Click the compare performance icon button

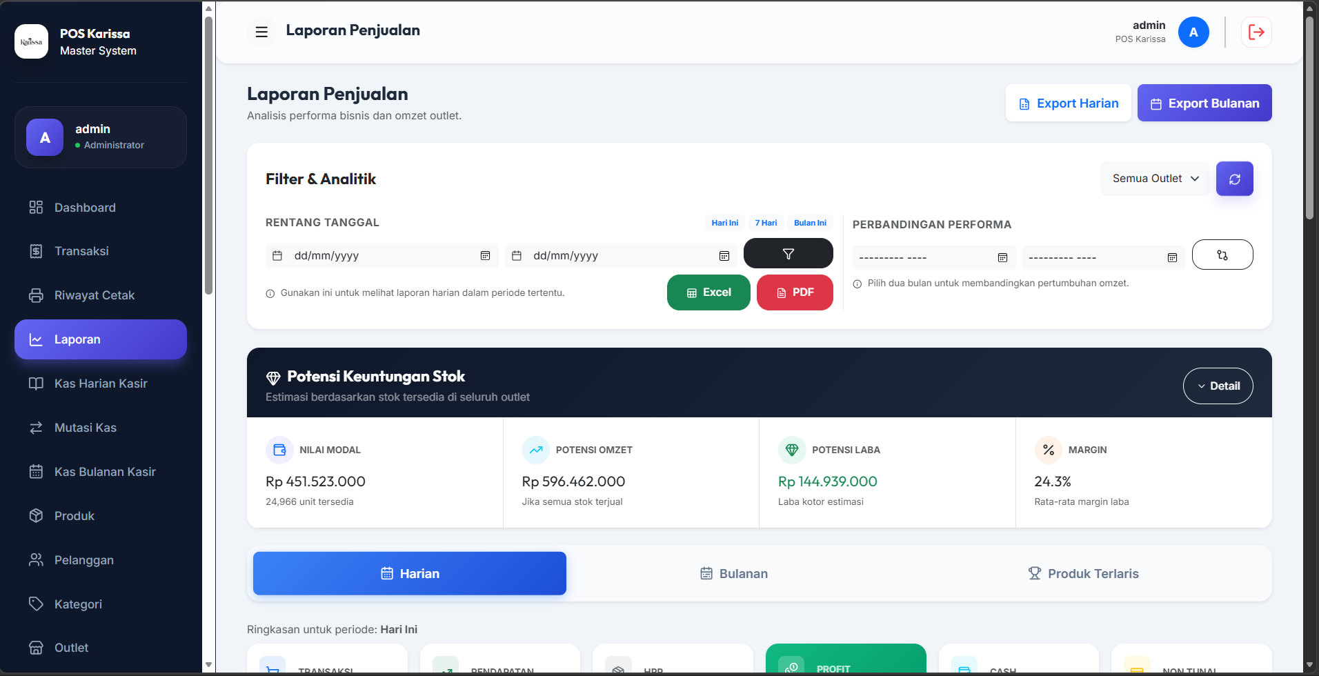click(1222, 255)
